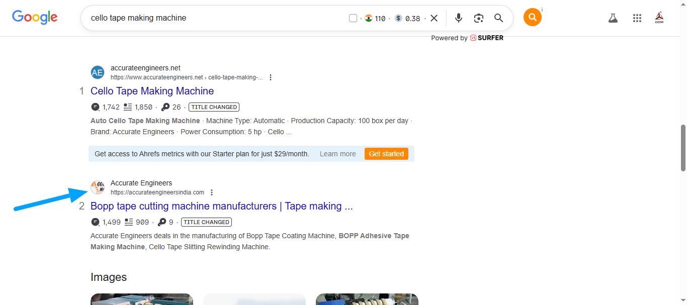Open the DDM account profile avatar

[x=659, y=18]
